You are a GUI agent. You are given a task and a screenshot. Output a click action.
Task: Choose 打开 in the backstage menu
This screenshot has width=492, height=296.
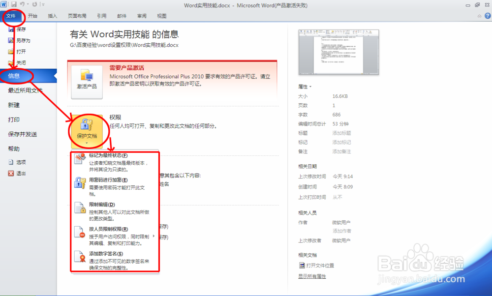[17, 52]
